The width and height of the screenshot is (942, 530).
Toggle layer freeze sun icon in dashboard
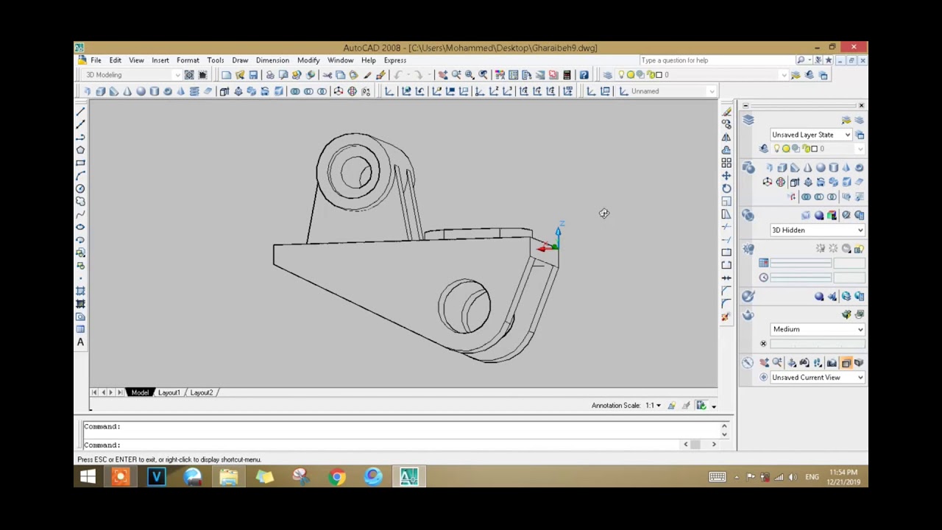[x=786, y=149]
